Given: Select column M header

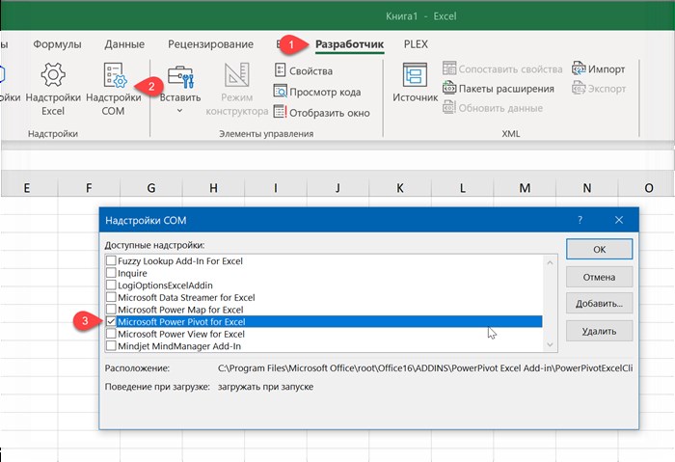Looking at the screenshot, I should (525, 188).
